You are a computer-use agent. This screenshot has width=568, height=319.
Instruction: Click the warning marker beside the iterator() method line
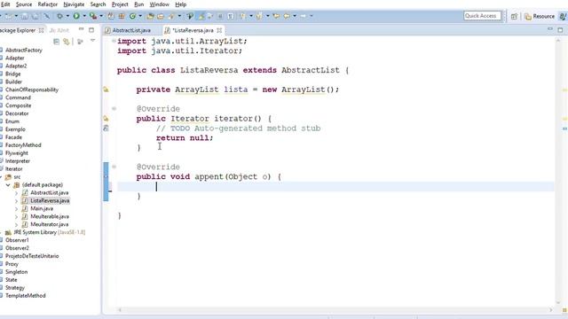(x=106, y=118)
